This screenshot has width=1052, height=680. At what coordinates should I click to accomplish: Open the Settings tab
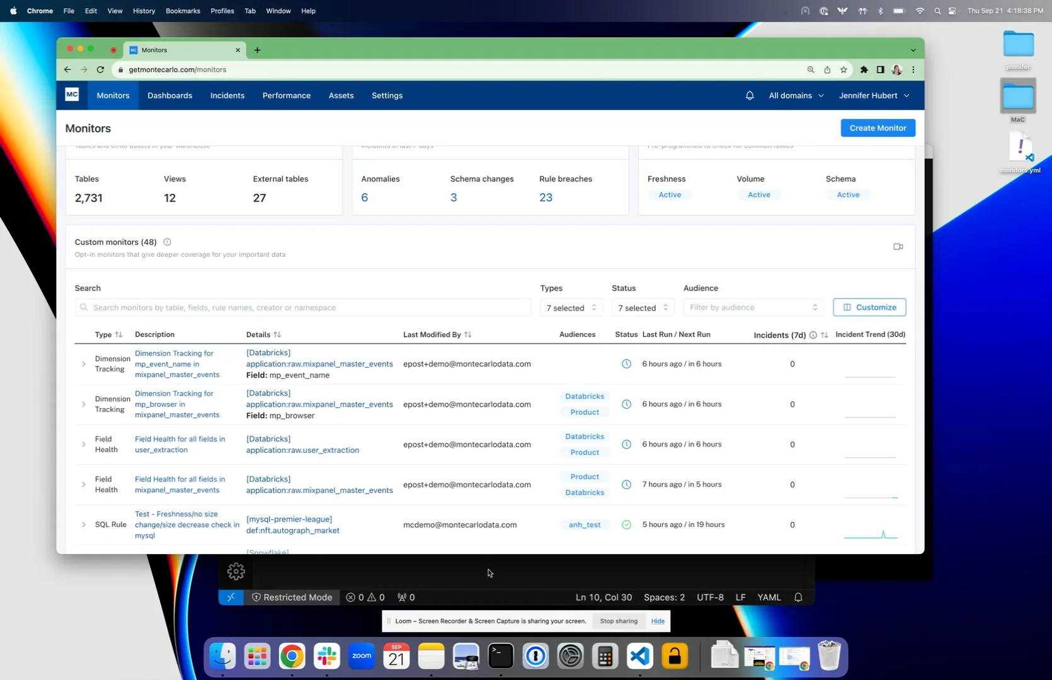[387, 96]
